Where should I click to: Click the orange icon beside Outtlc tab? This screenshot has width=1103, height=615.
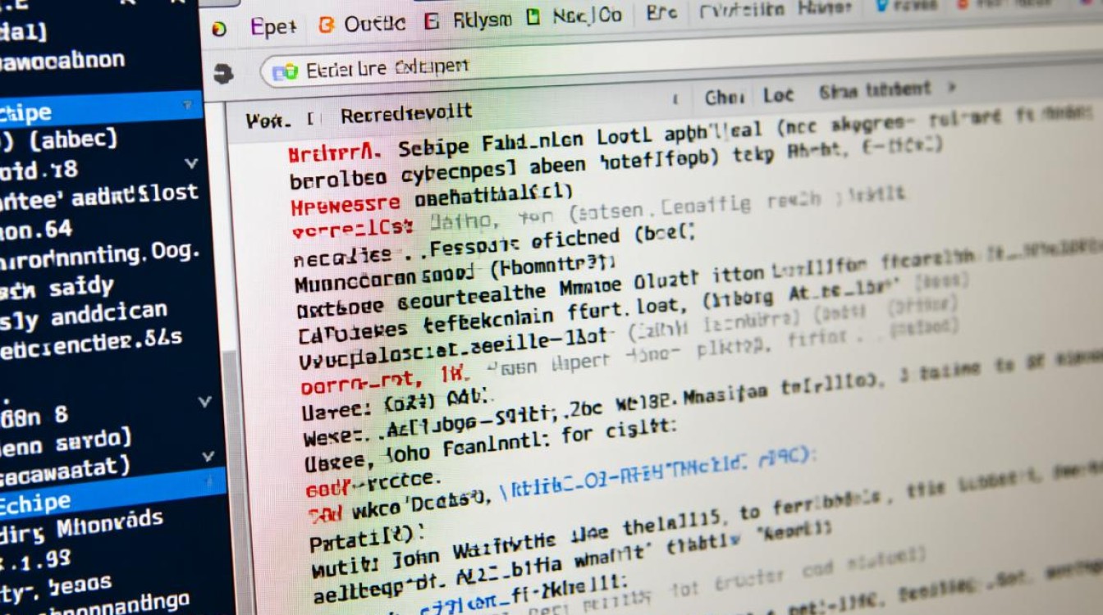[x=327, y=25]
